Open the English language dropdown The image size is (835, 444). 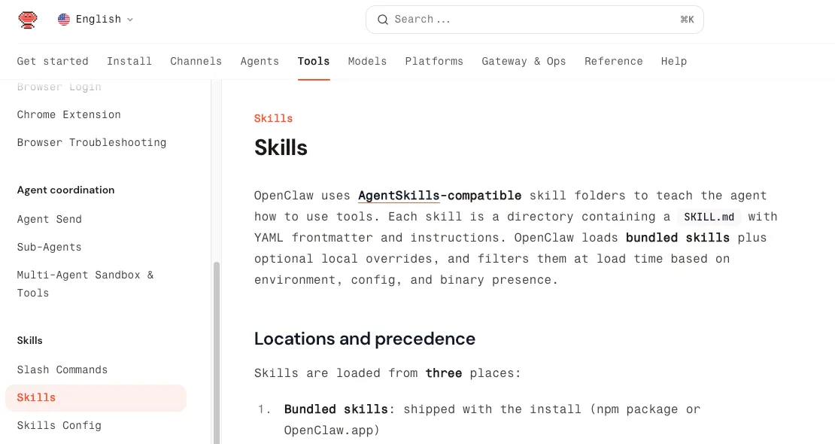coord(96,20)
